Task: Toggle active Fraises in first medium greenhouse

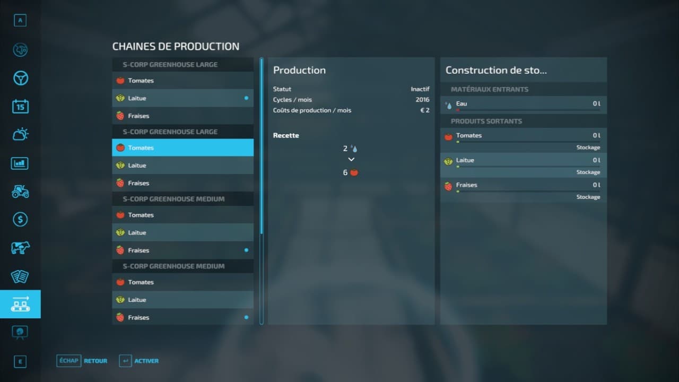Action: (182, 250)
